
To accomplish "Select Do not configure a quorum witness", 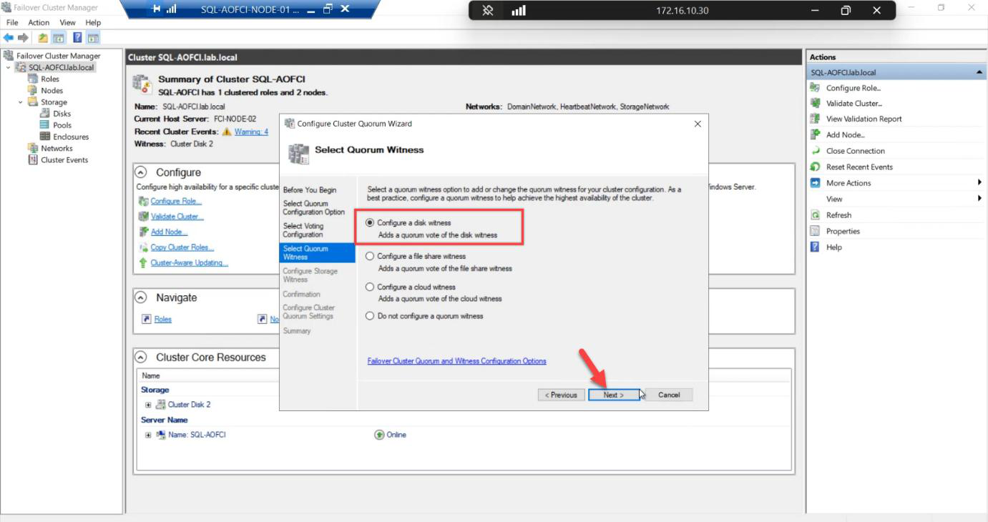I will pyautogui.click(x=370, y=315).
